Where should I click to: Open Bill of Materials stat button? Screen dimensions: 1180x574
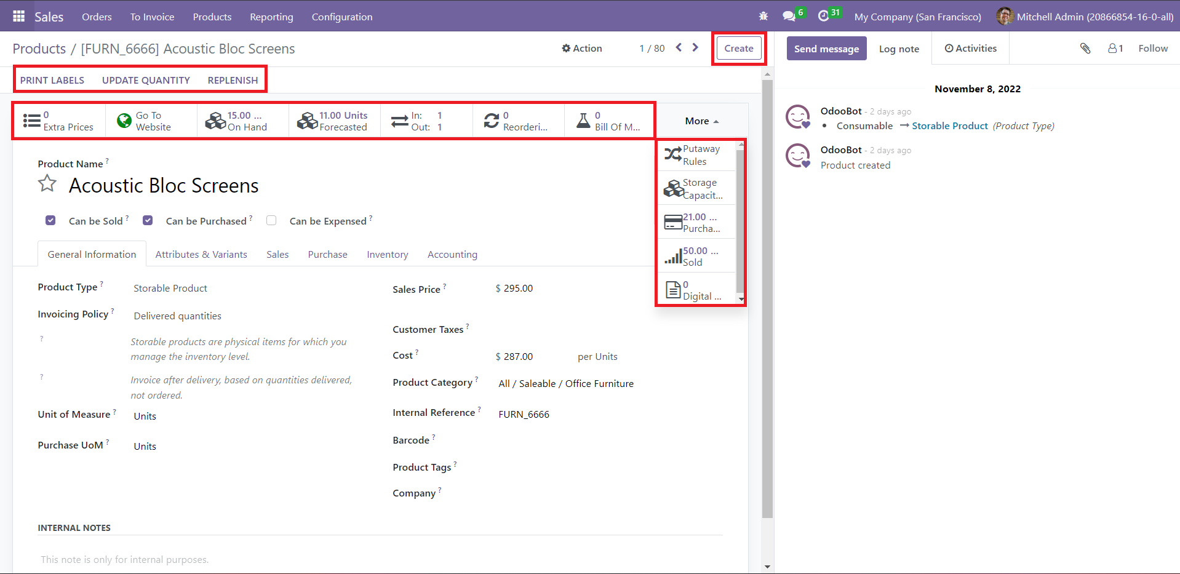pyautogui.click(x=609, y=121)
